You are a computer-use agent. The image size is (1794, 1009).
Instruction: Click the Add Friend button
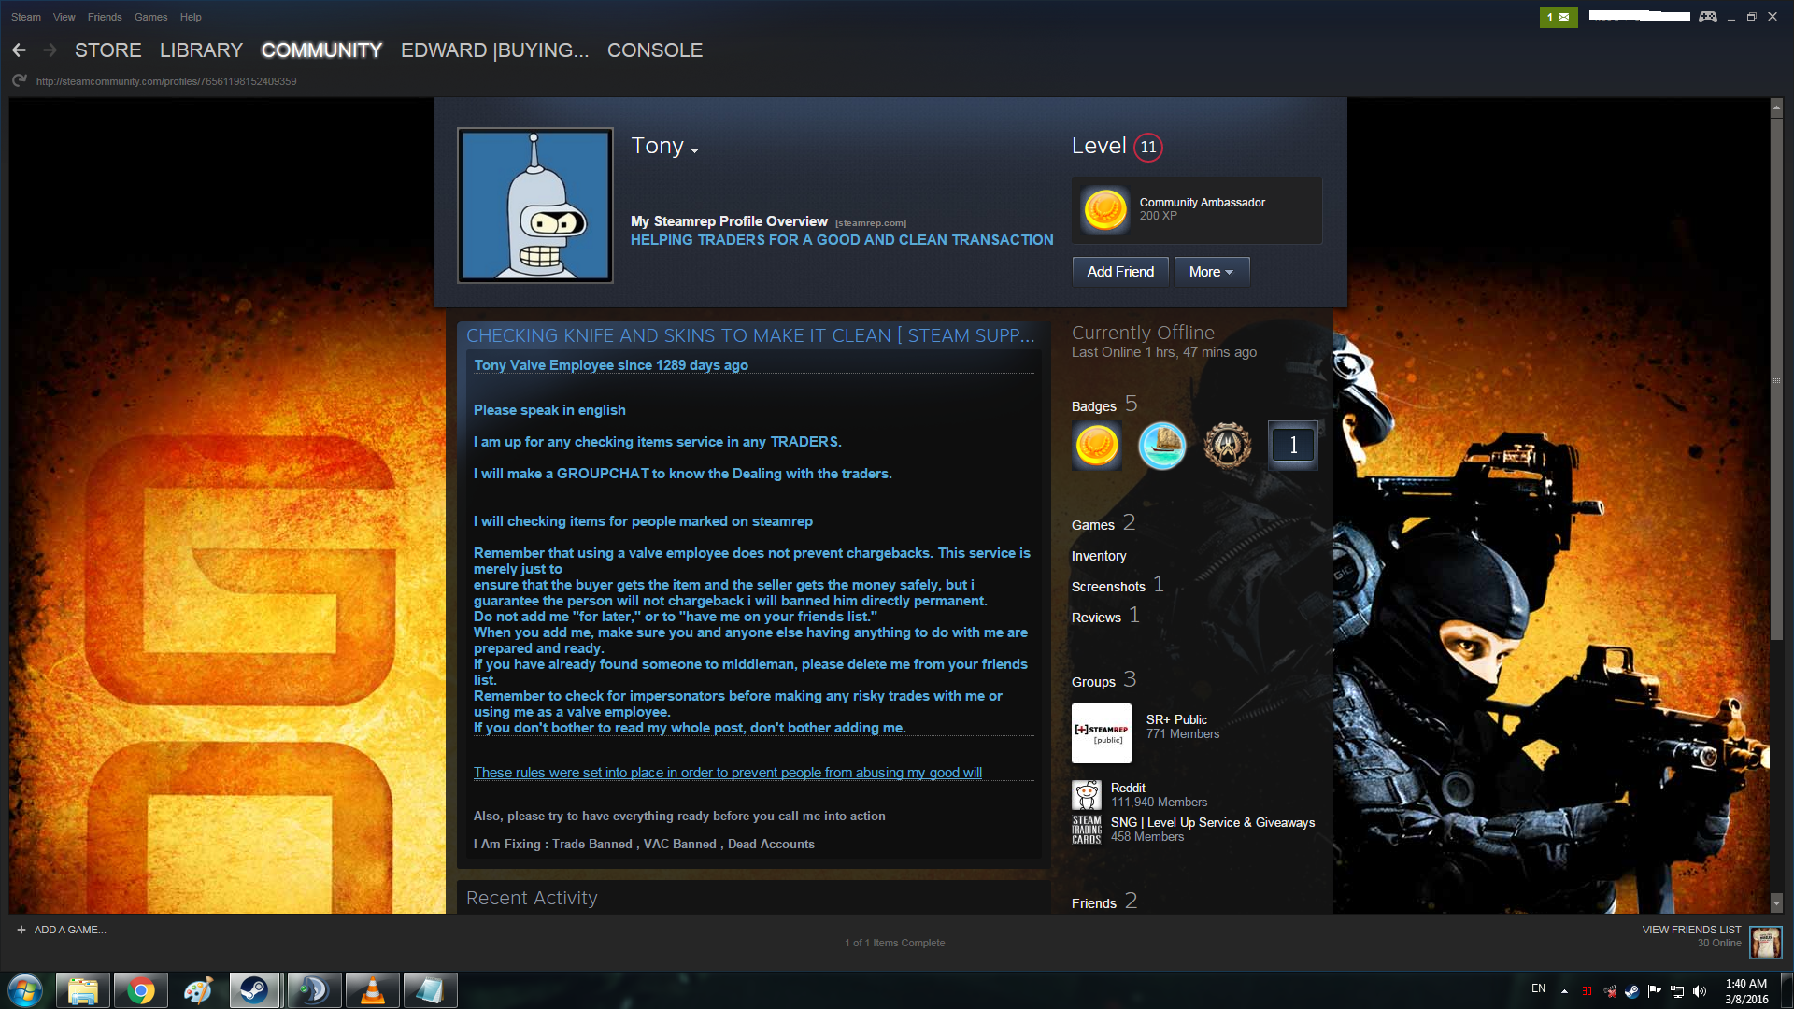(1119, 272)
